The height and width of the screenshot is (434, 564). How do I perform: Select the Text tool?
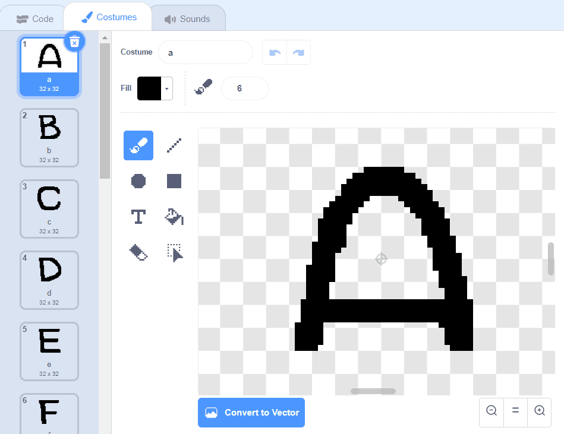[x=138, y=217]
